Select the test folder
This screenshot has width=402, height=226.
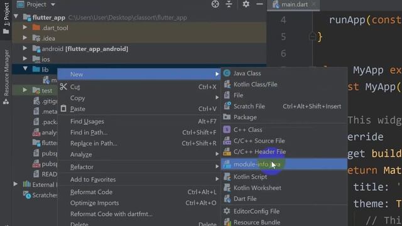click(x=36, y=90)
